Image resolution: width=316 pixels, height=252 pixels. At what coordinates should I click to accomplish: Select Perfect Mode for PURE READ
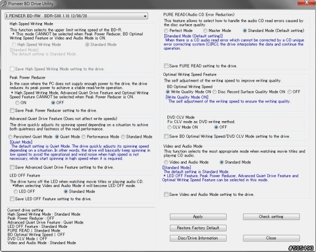[x=166, y=31]
